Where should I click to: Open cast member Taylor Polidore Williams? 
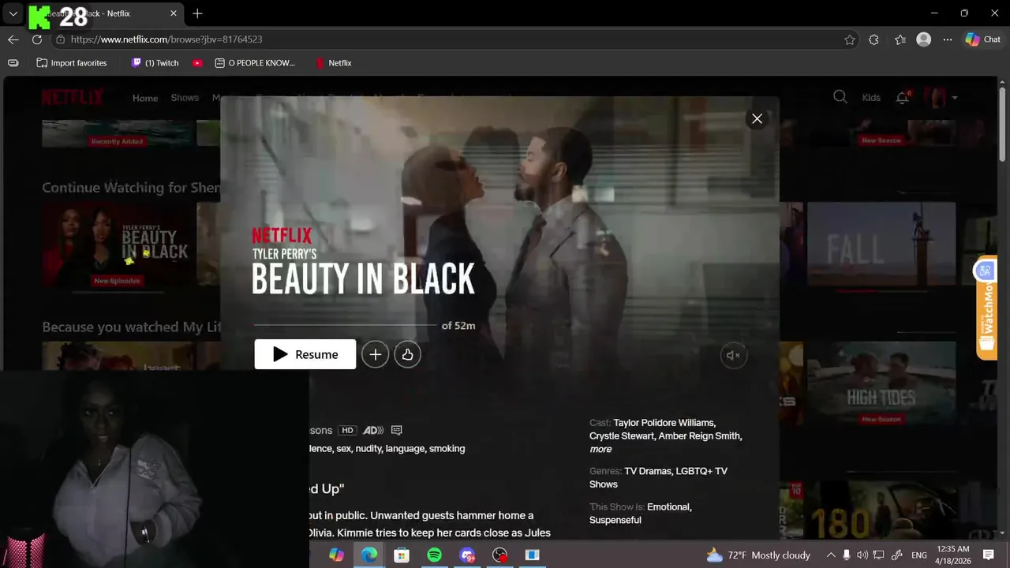click(x=664, y=423)
